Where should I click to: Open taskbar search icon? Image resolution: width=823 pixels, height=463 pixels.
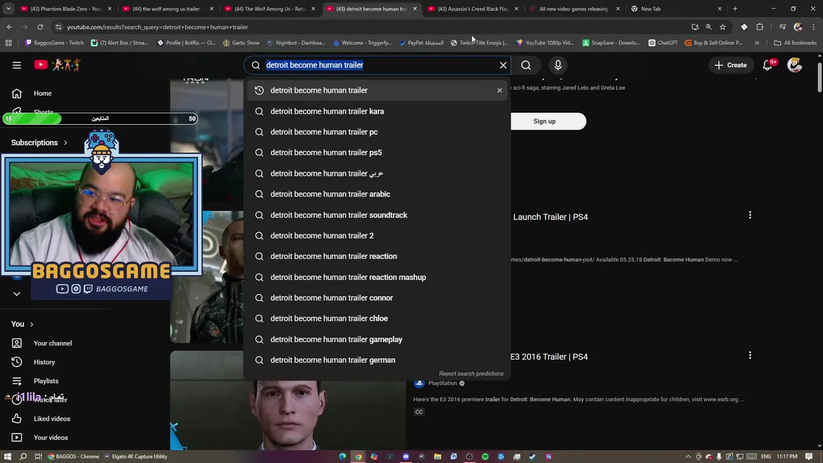tap(23, 457)
